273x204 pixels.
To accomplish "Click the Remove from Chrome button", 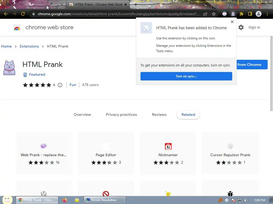I will point(252,65).
